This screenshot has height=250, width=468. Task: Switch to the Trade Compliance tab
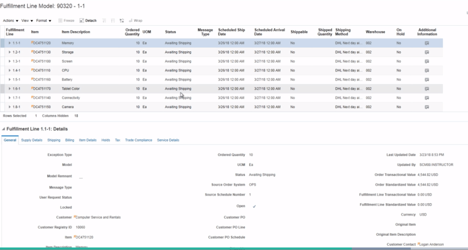(x=138, y=140)
